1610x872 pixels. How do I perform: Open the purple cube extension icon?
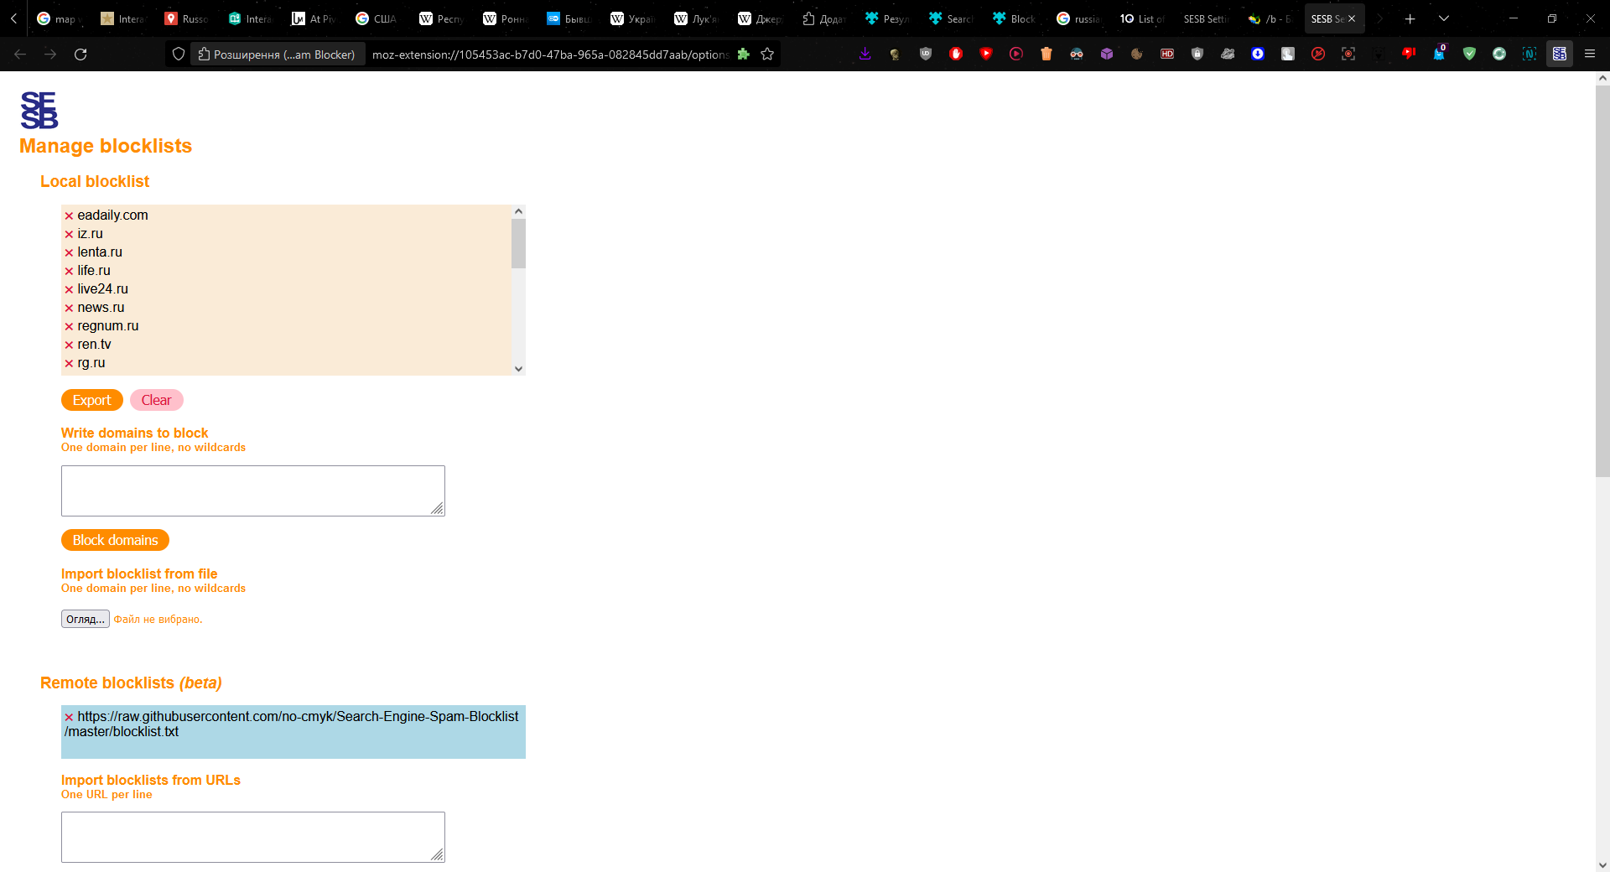coord(1107,54)
